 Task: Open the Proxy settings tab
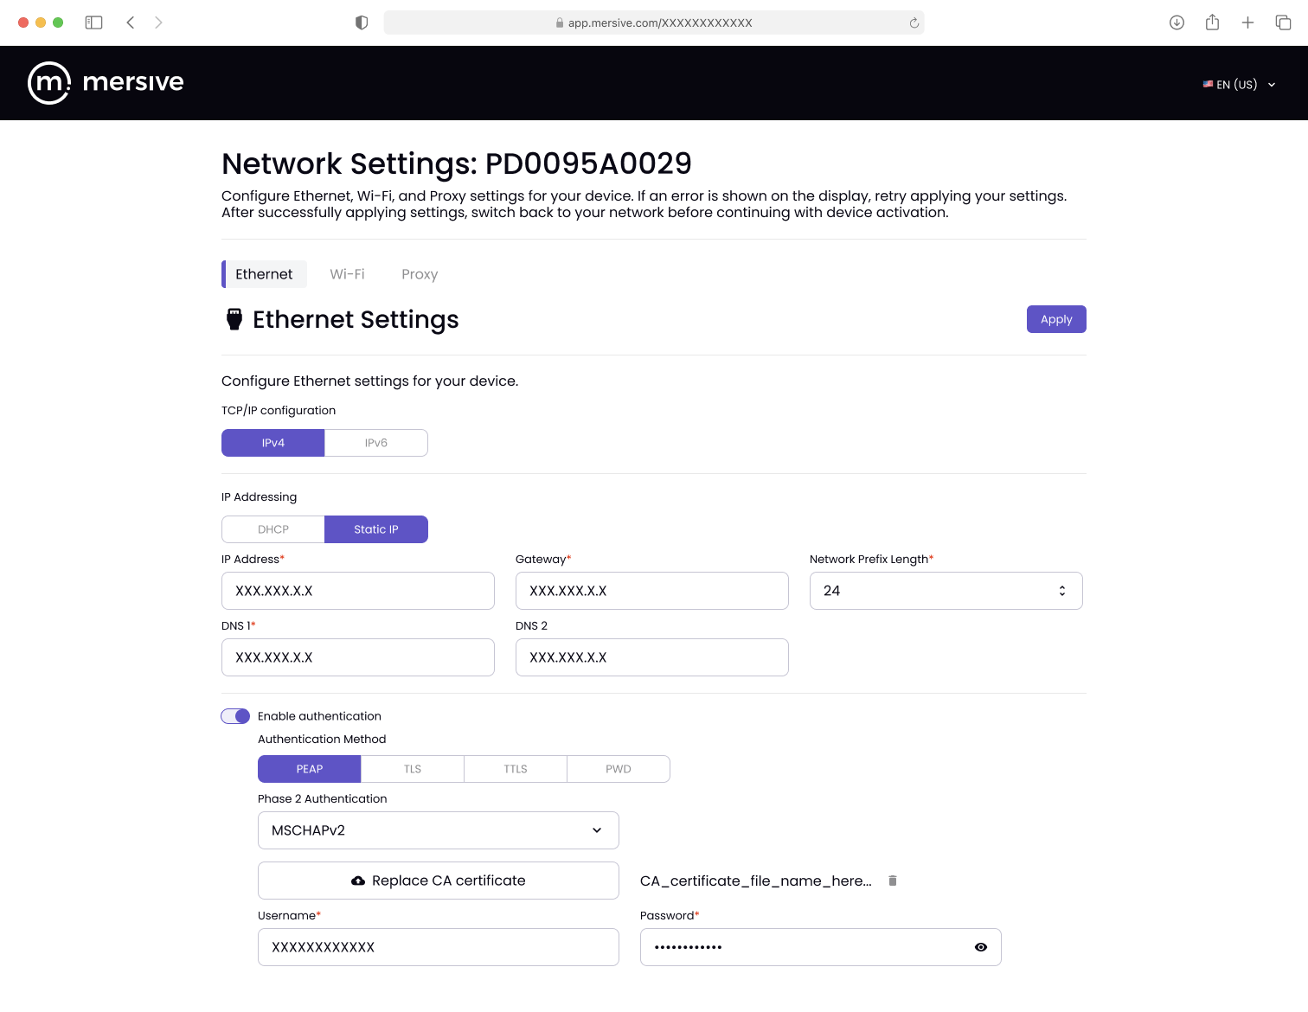tap(420, 274)
